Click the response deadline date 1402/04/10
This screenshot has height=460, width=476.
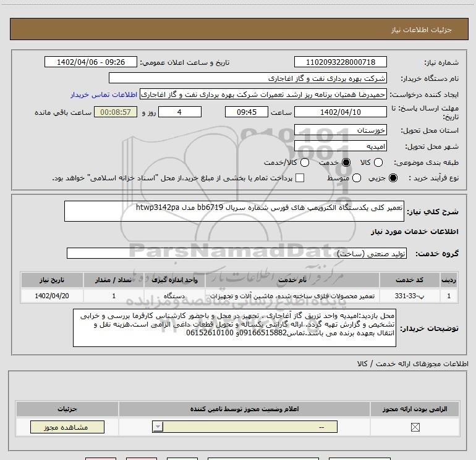point(340,112)
